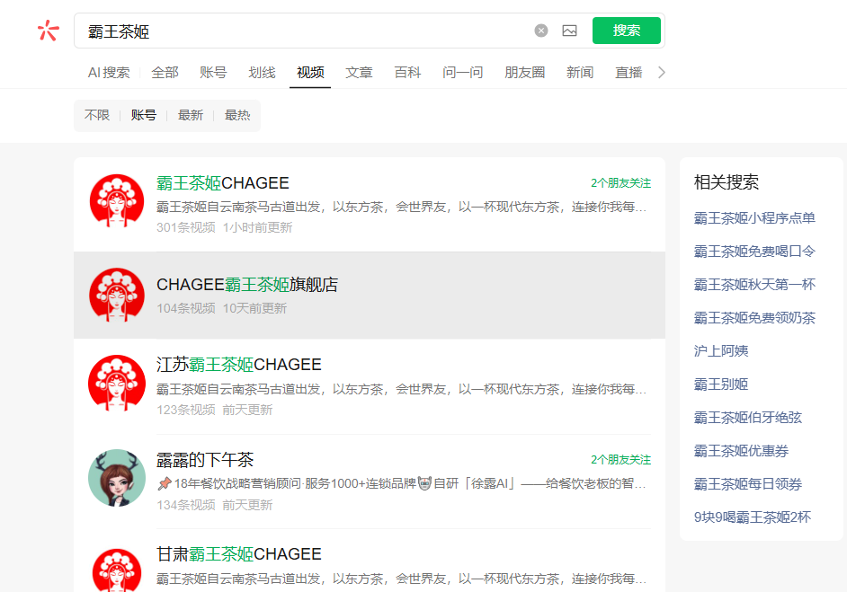
Task: Click 2个朋友关注 beside 露露的下午茶
Action: tap(620, 460)
